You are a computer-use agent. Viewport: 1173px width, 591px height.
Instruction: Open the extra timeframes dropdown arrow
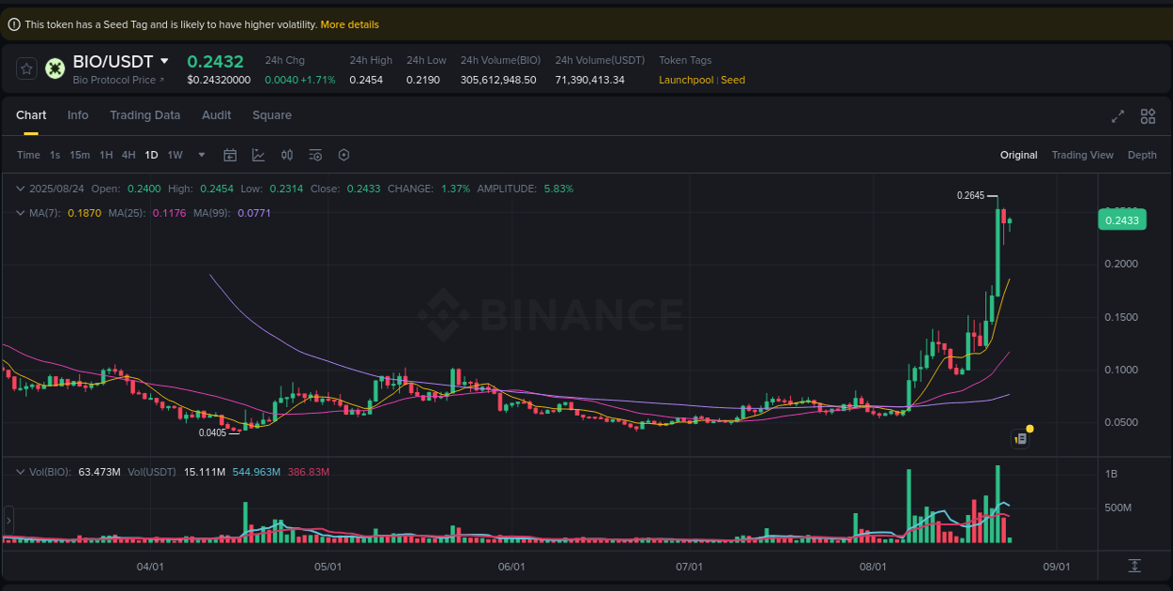click(x=200, y=155)
